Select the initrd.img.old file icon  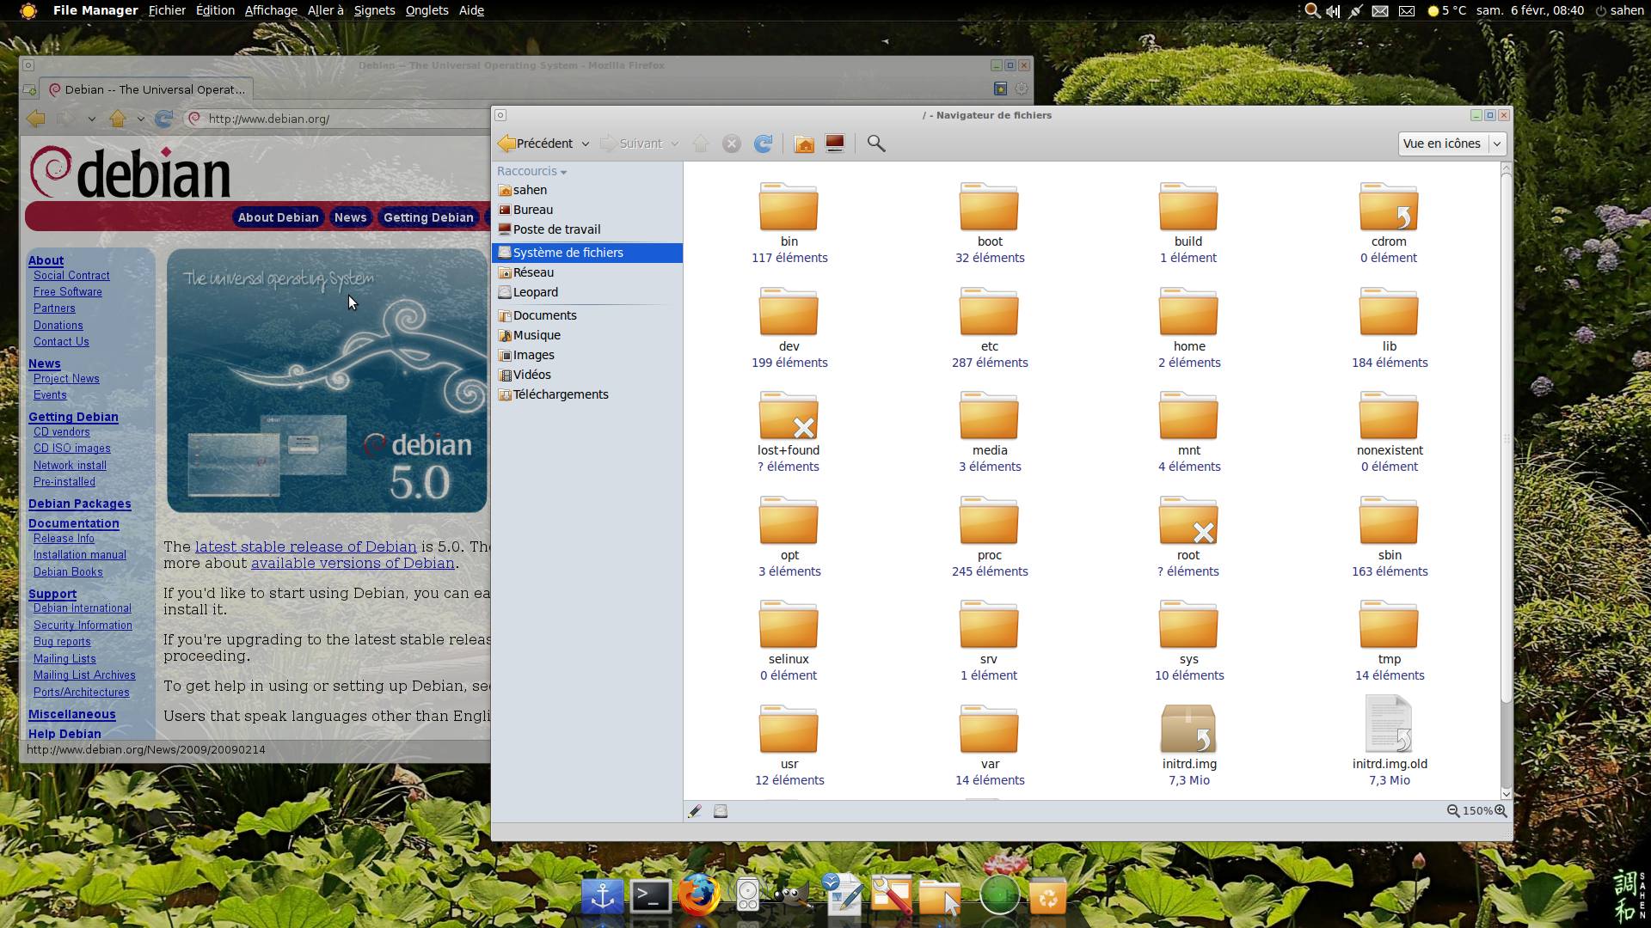(x=1389, y=724)
